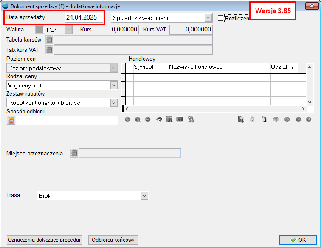Image resolution: width=321 pixels, height=248 pixels.
Task: Expand the Rodzaj ceny dropdown
Action: click(114, 85)
